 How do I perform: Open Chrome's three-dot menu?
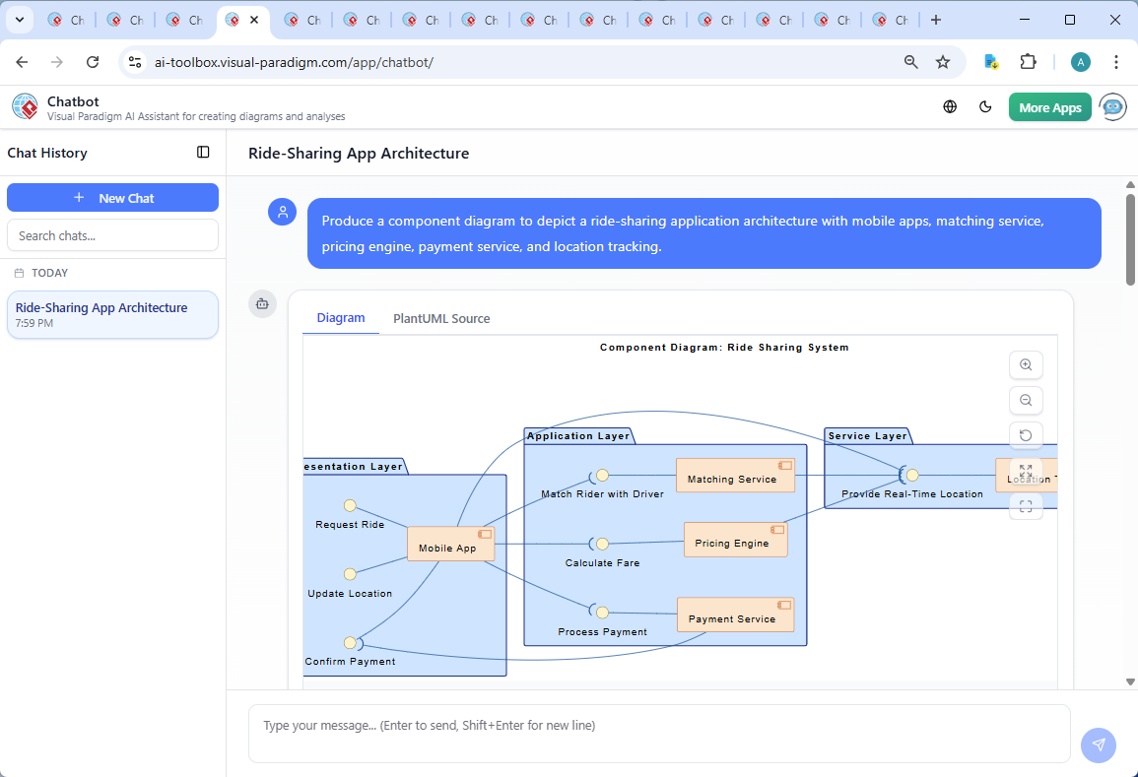coord(1116,62)
